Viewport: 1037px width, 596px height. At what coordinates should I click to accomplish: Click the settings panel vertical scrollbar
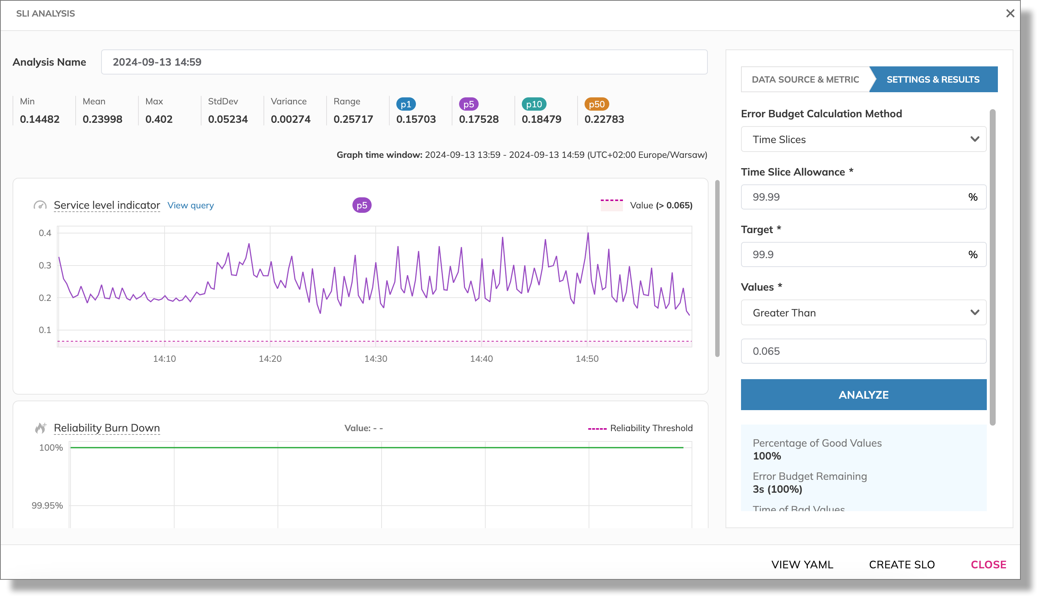(992, 267)
